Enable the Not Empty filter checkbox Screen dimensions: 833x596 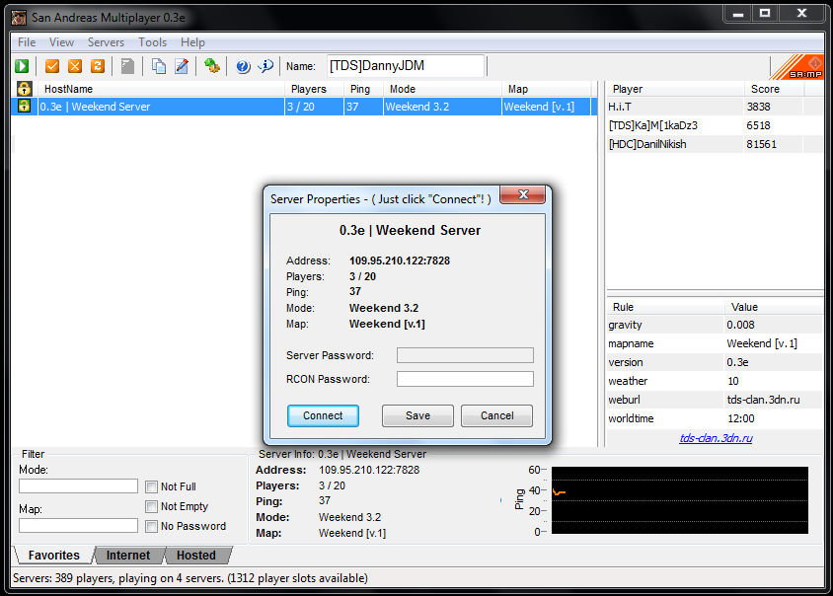(x=151, y=506)
